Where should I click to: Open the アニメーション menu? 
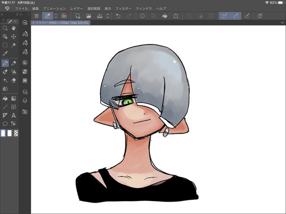click(55, 8)
